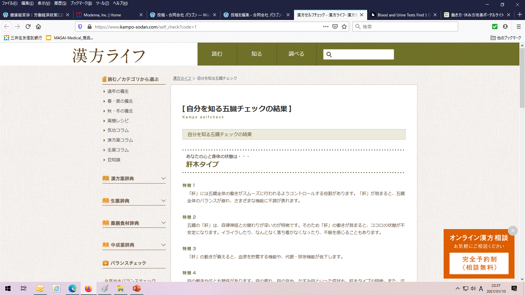The image size is (525, 295).
Task: Reload the current page
Action: [x=28, y=27]
